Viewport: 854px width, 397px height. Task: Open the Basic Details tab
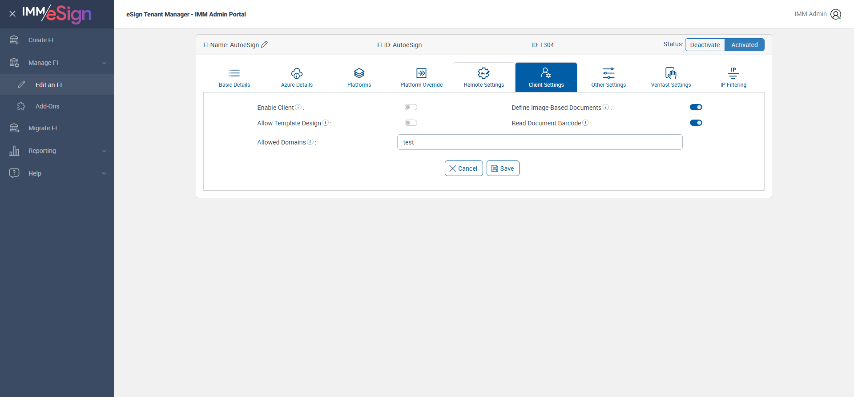(x=234, y=77)
